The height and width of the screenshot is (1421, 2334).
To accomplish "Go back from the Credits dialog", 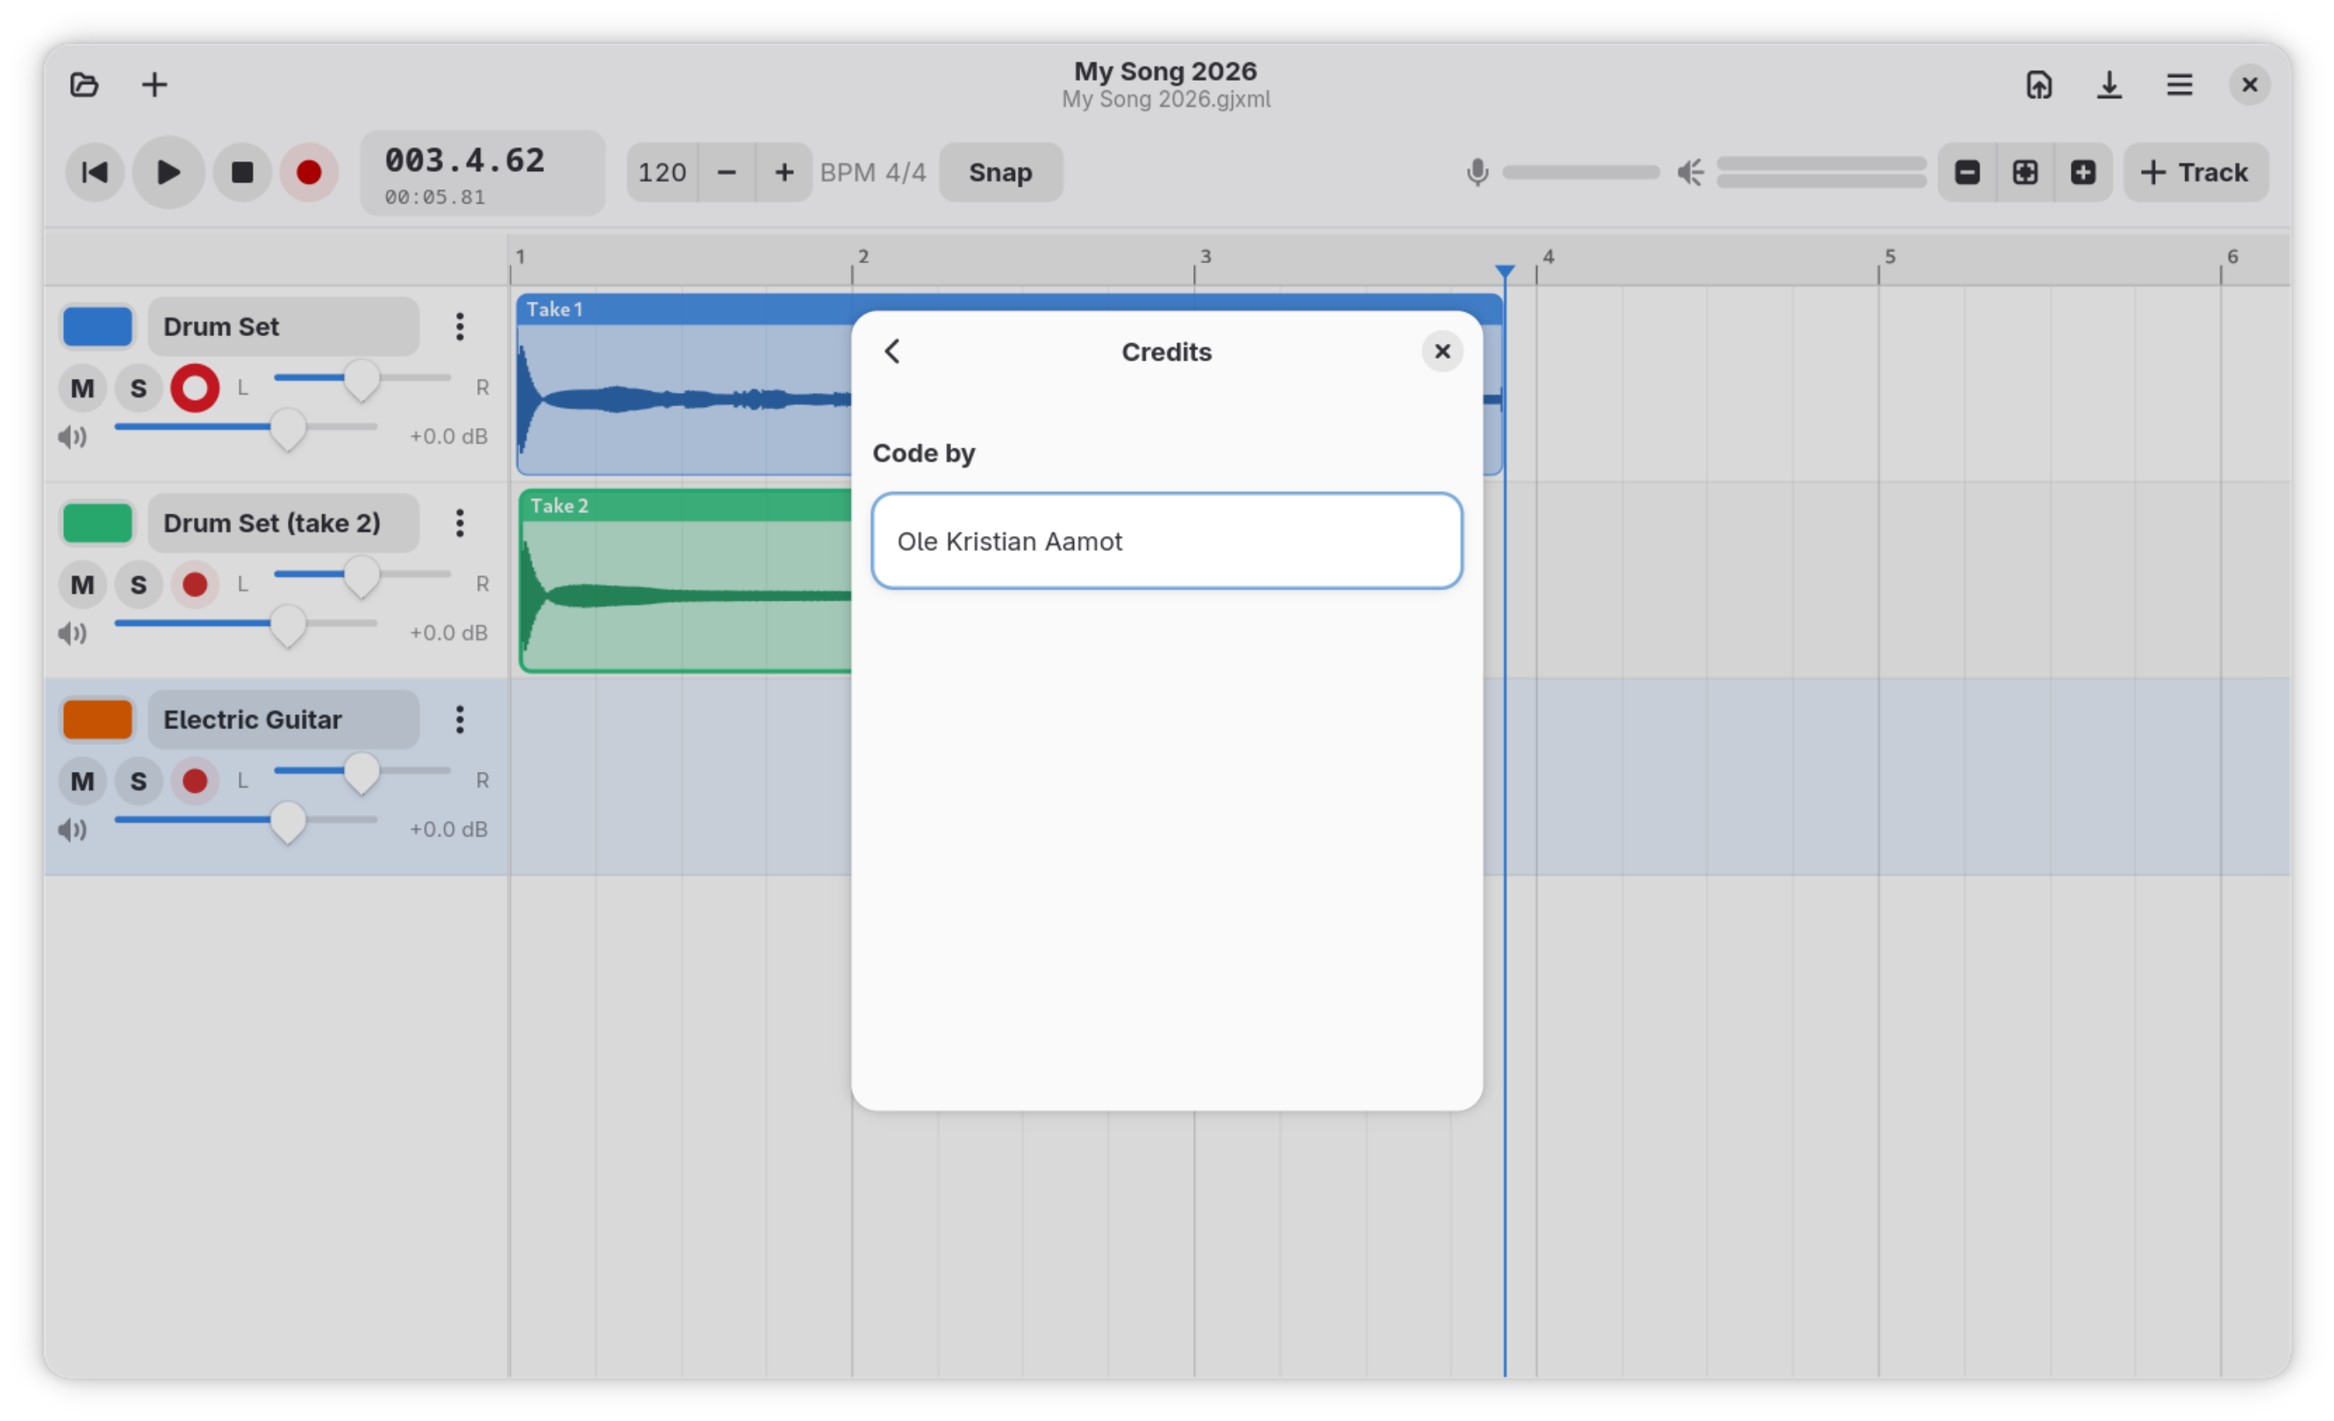I will point(892,351).
